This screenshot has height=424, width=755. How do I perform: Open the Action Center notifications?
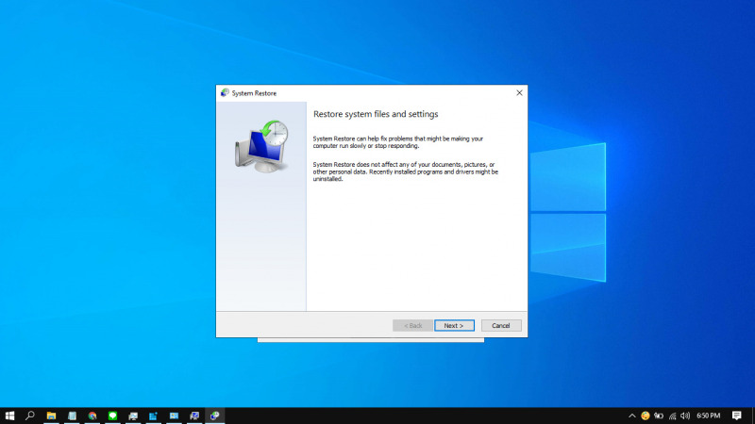click(737, 416)
